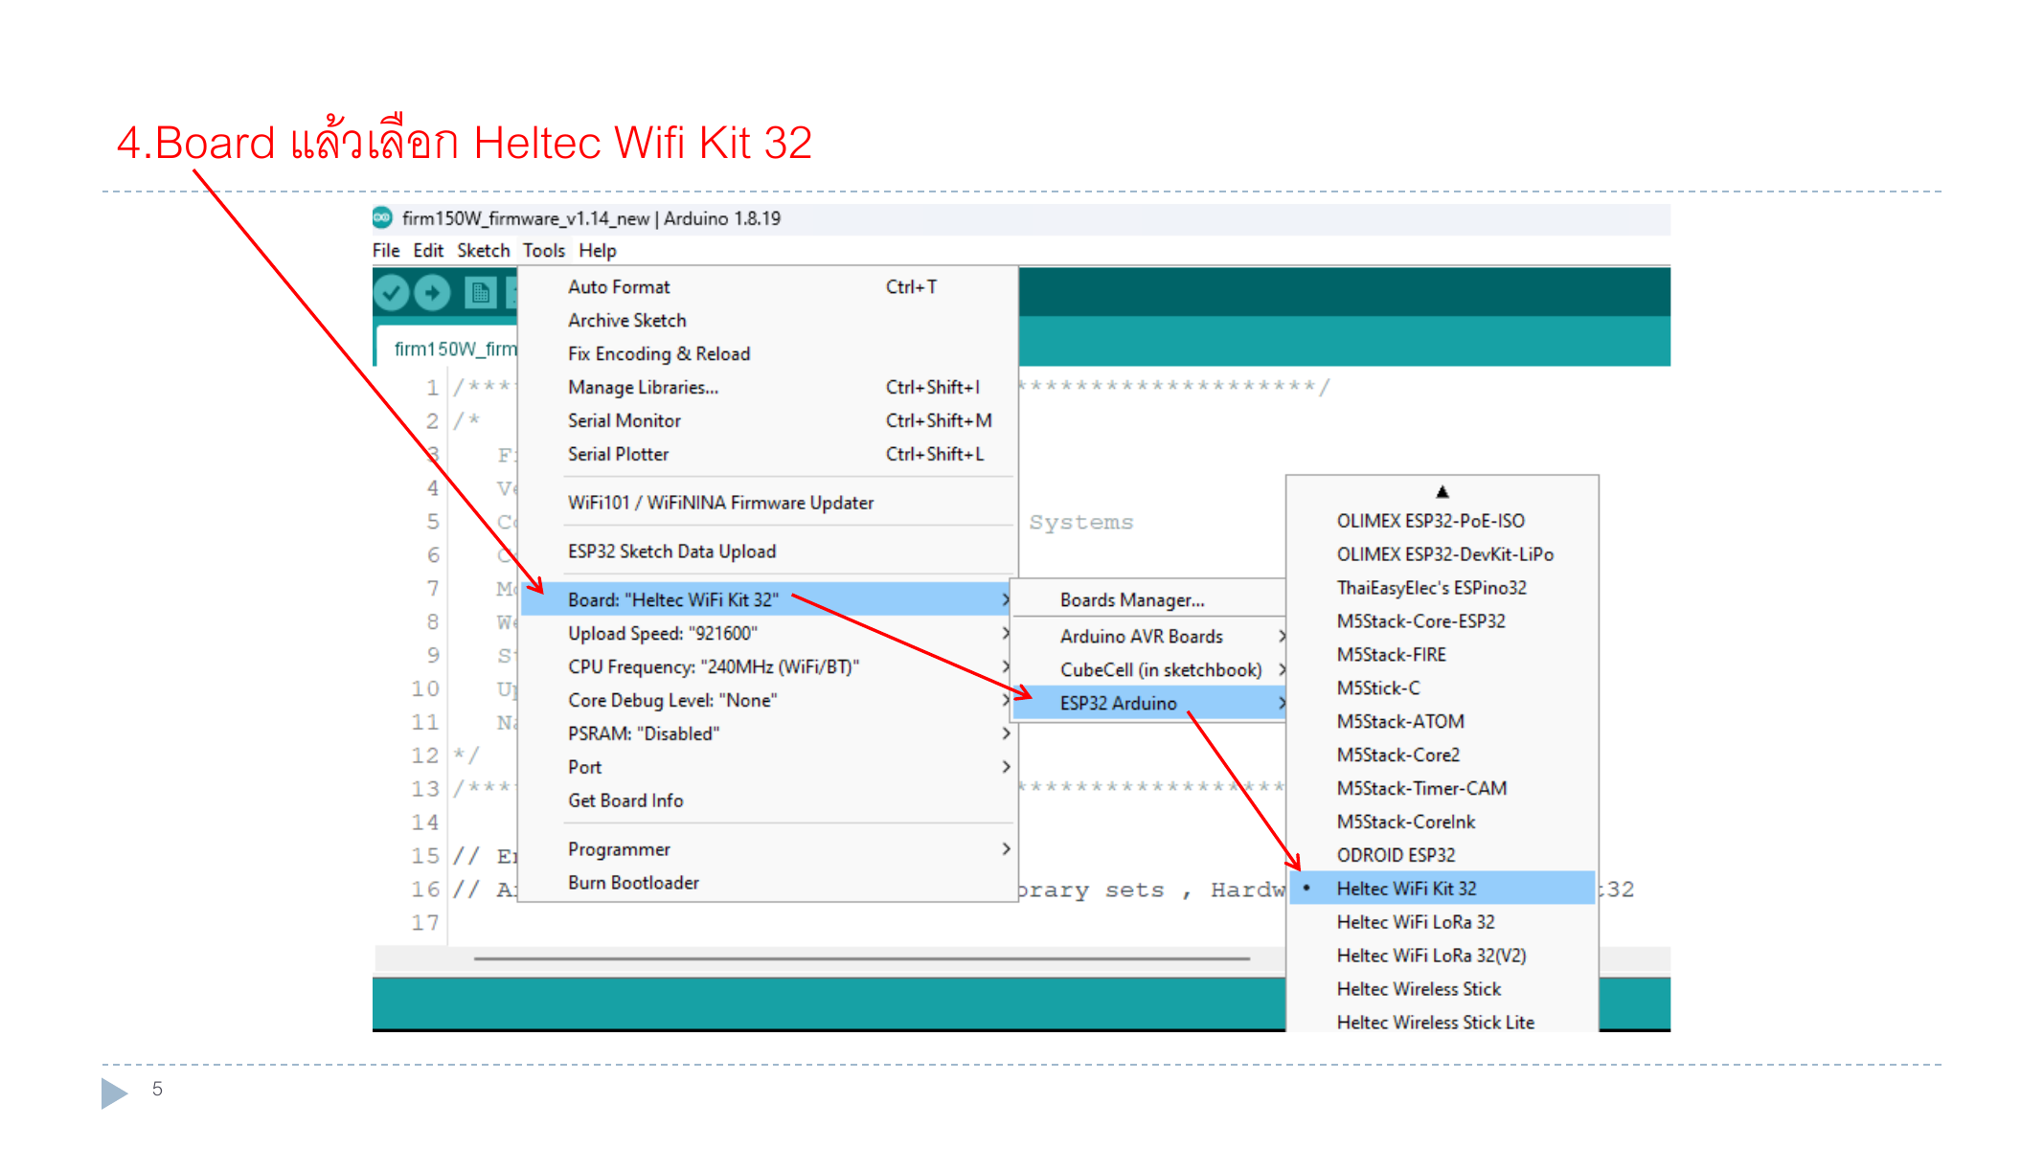The height and width of the screenshot is (1149, 2044).
Task: Switch to firm150W_firm sketch tab
Action: tap(448, 349)
